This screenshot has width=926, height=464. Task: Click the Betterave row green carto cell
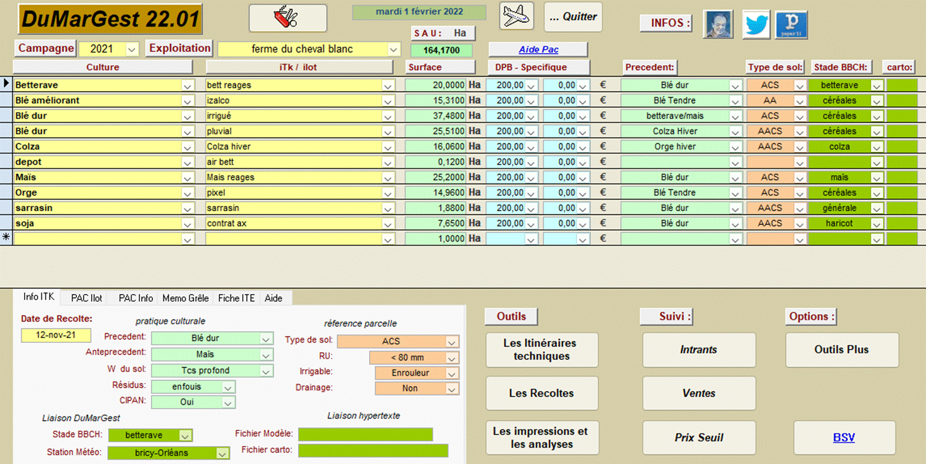click(902, 85)
